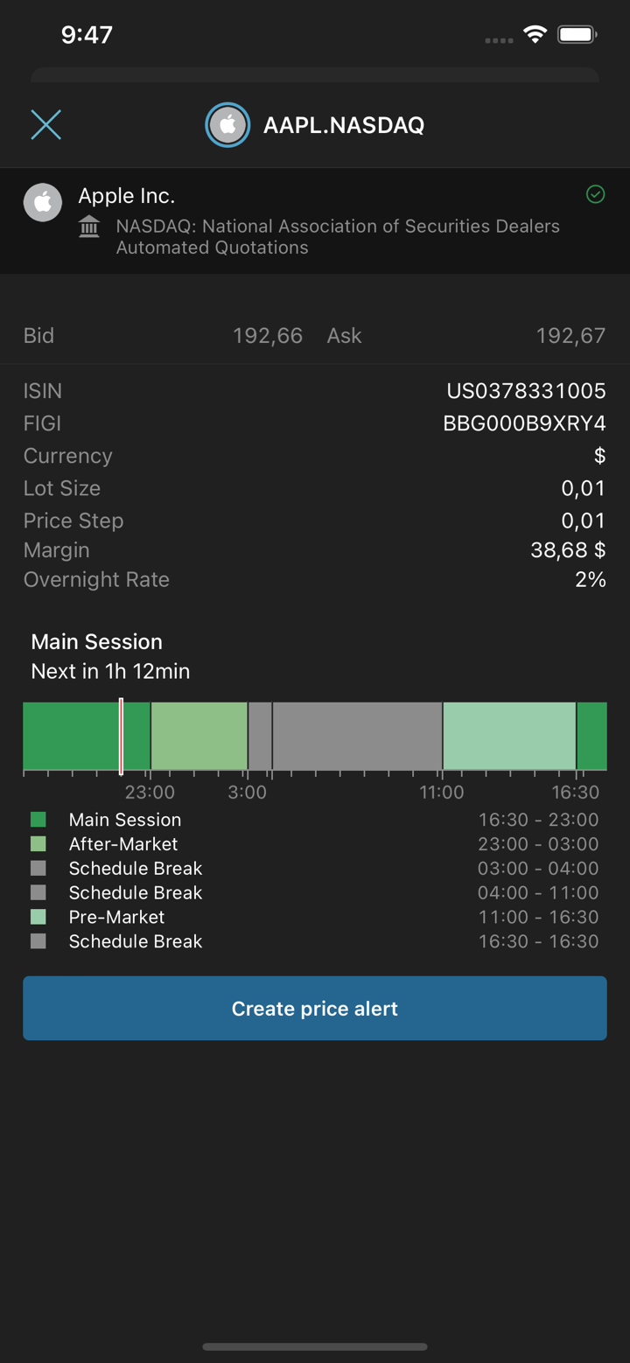Tap the NASDAQ exchange building icon
Screen dimensions: 630x1363
click(89, 227)
